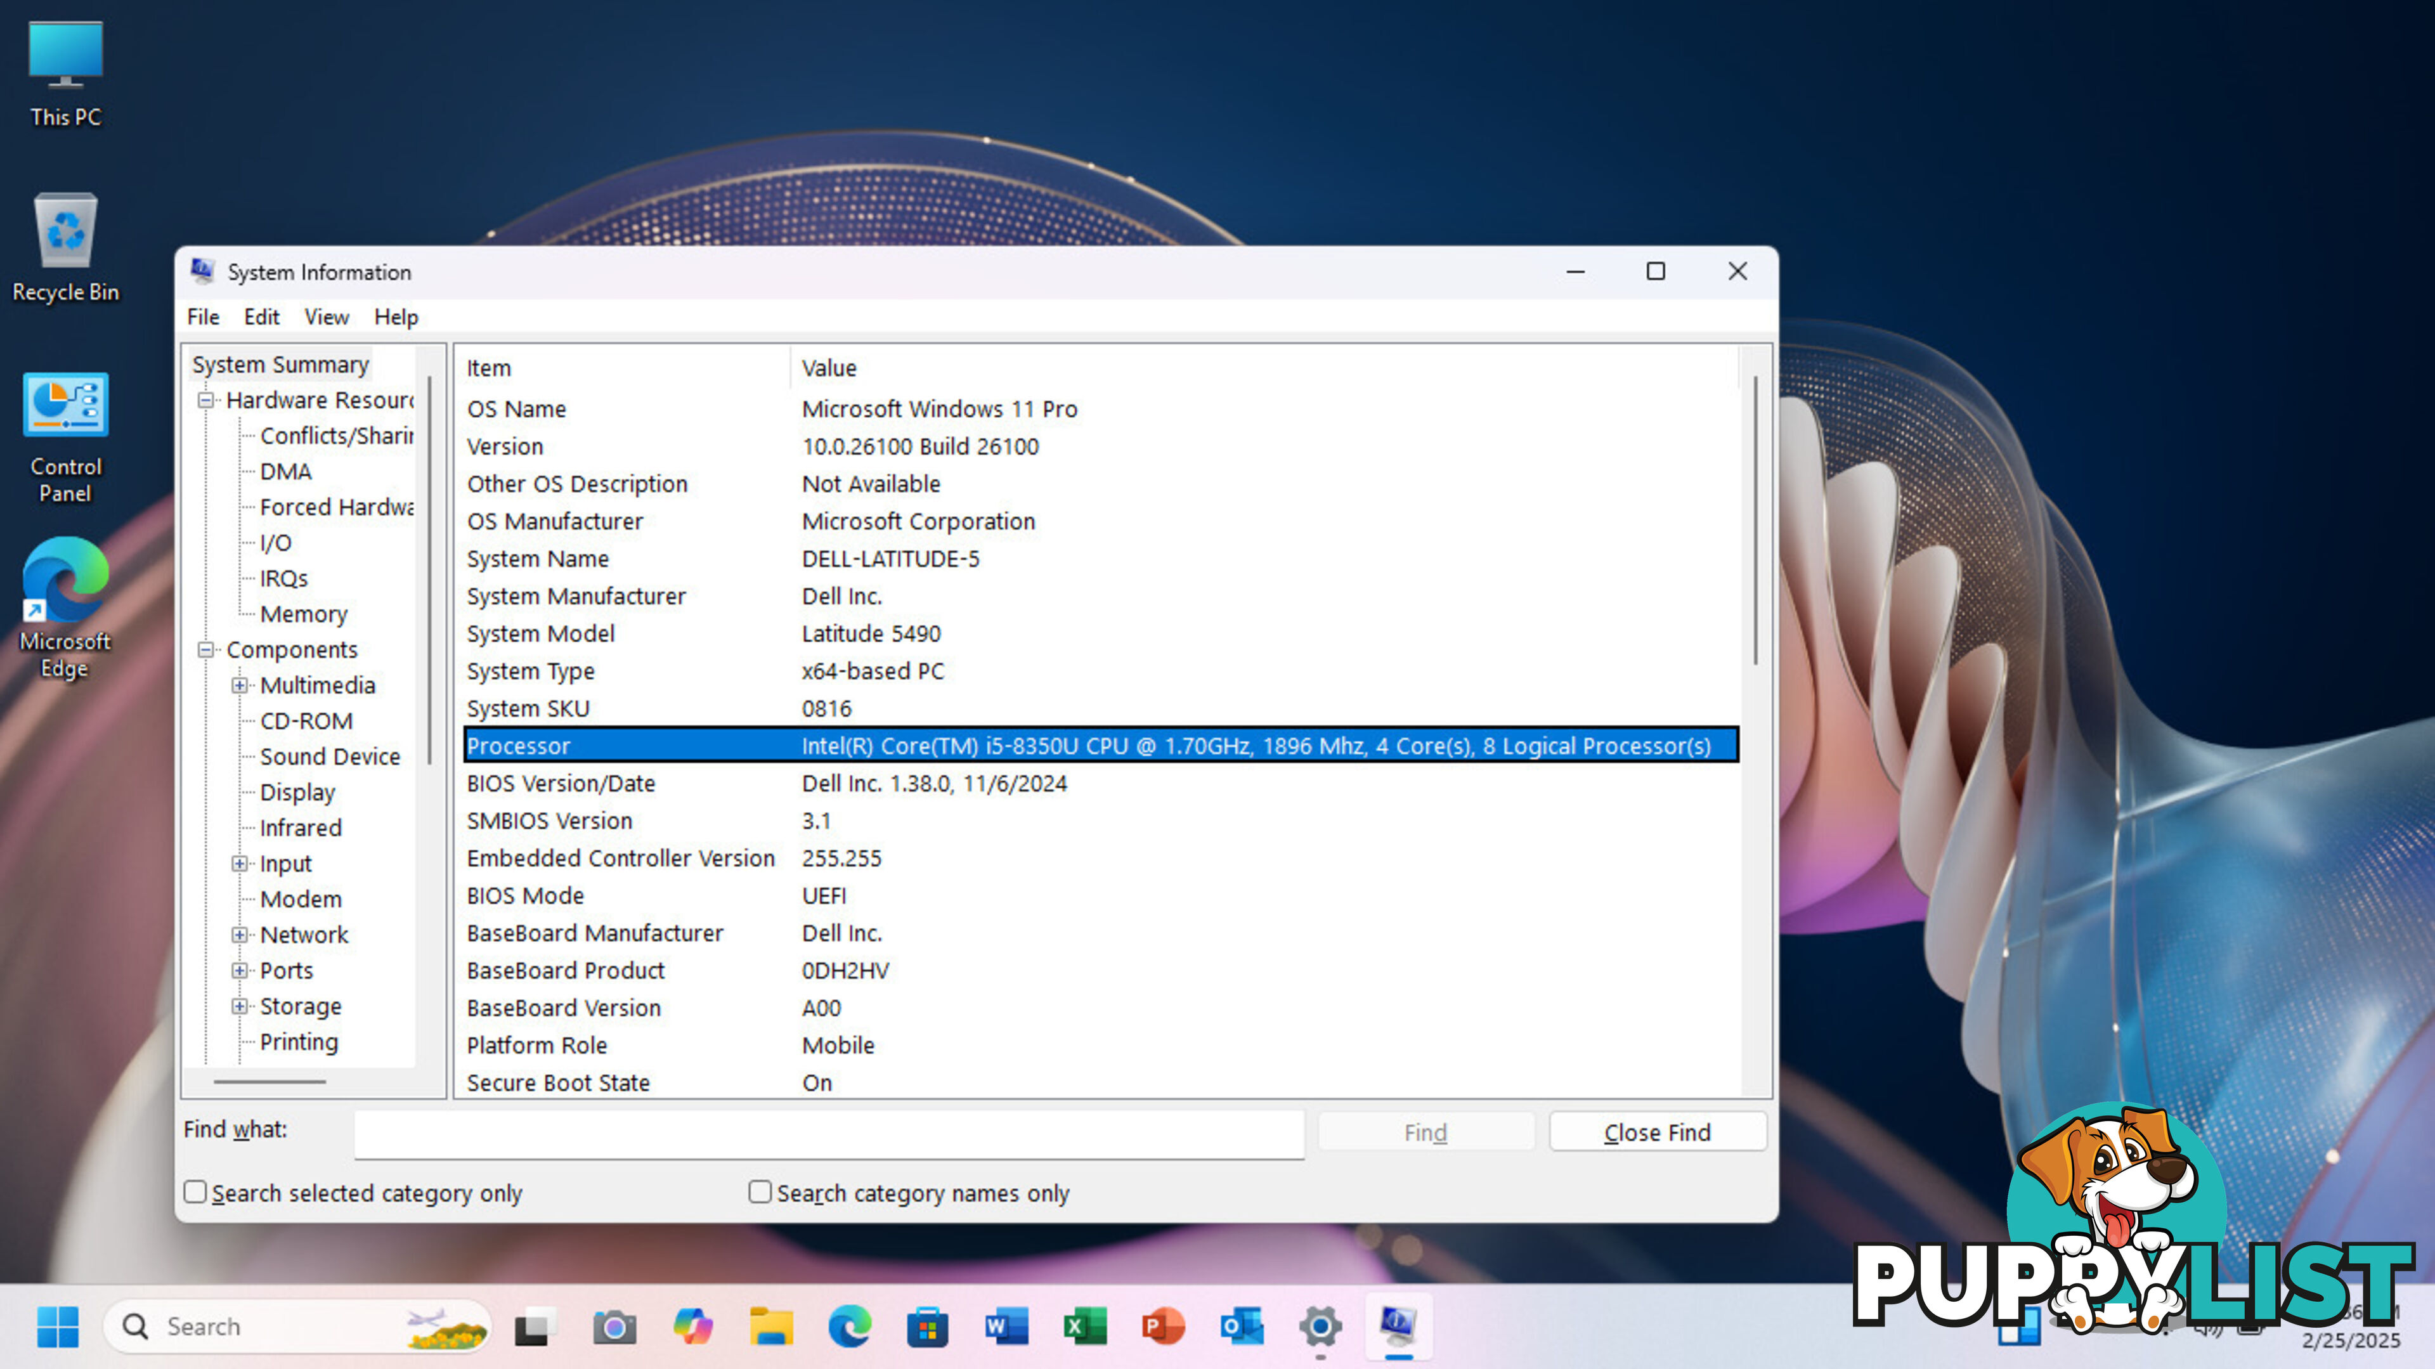
Task: Launch Copilot from the taskbar
Action: point(693,1325)
